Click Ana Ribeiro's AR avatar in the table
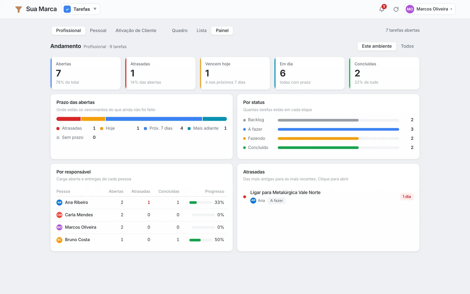The height and width of the screenshot is (294, 470). (59, 203)
